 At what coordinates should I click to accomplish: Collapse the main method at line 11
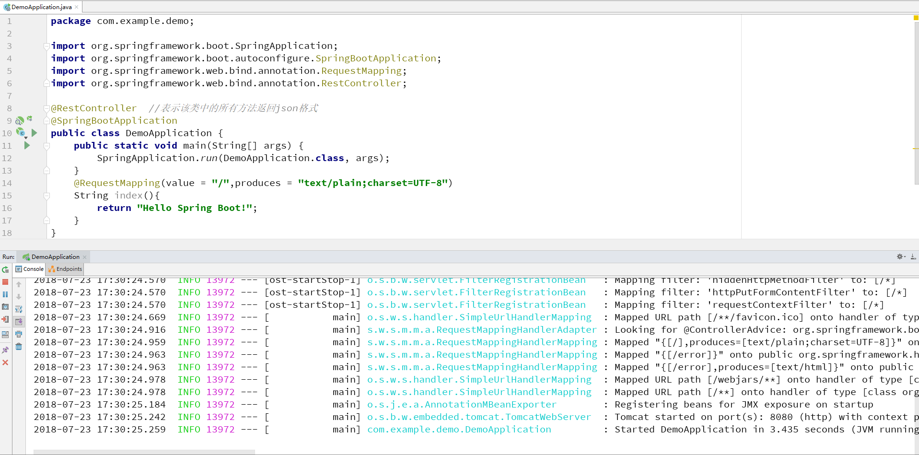tap(47, 146)
